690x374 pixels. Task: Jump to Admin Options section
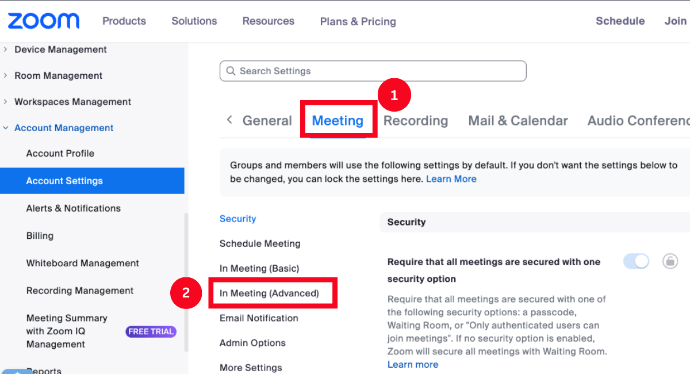pyautogui.click(x=253, y=343)
